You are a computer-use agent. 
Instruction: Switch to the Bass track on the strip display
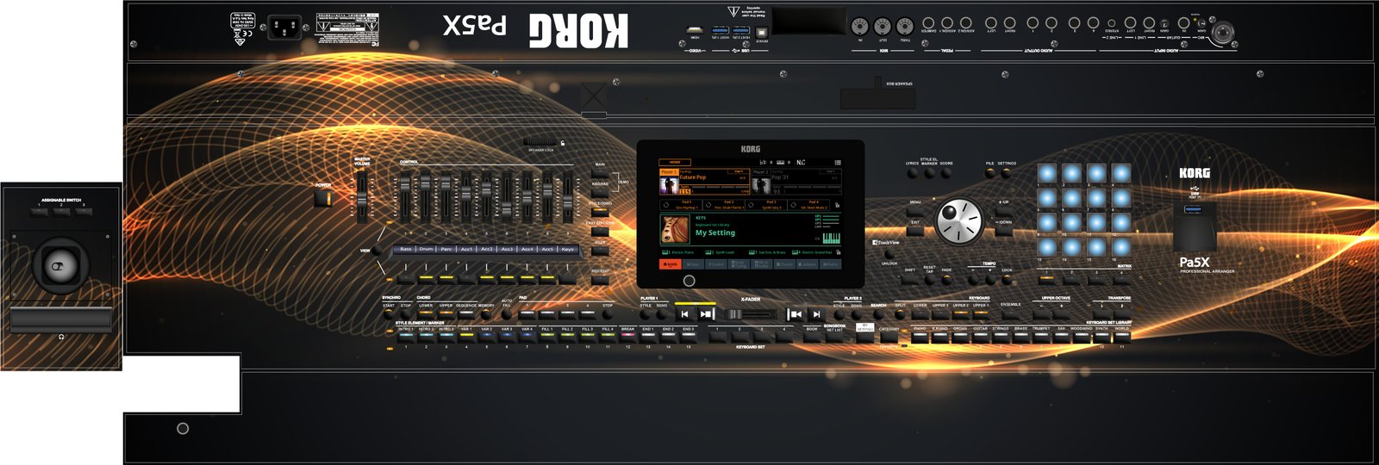tap(406, 249)
